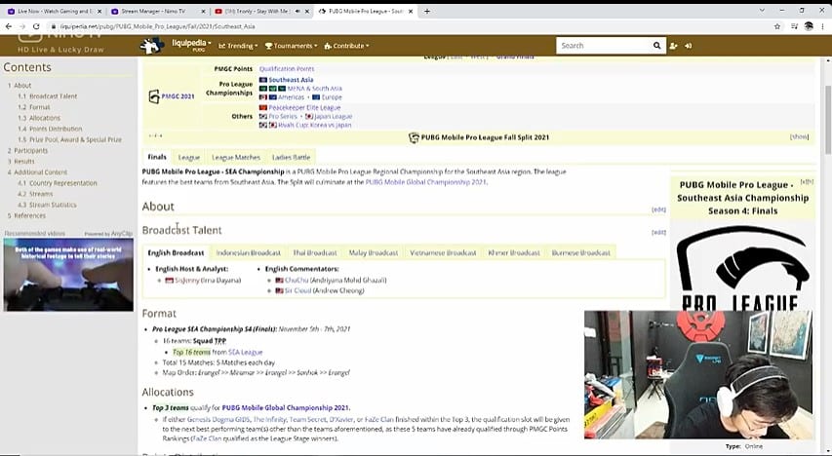The width and height of the screenshot is (832, 456).
Task: Select the Thai Broadcast tab
Action: 315,253
